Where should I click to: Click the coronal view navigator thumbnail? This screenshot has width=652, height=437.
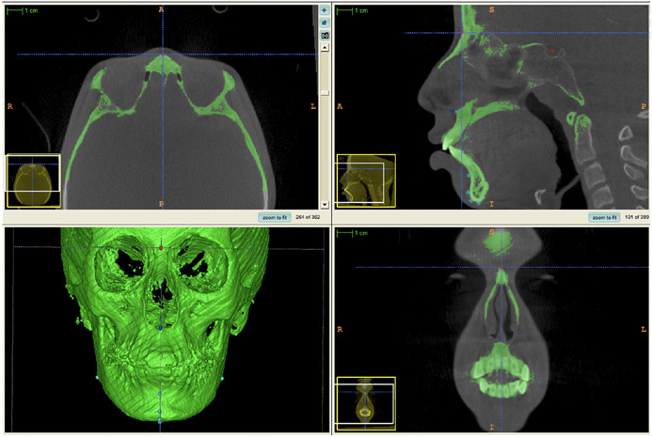(x=366, y=403)
